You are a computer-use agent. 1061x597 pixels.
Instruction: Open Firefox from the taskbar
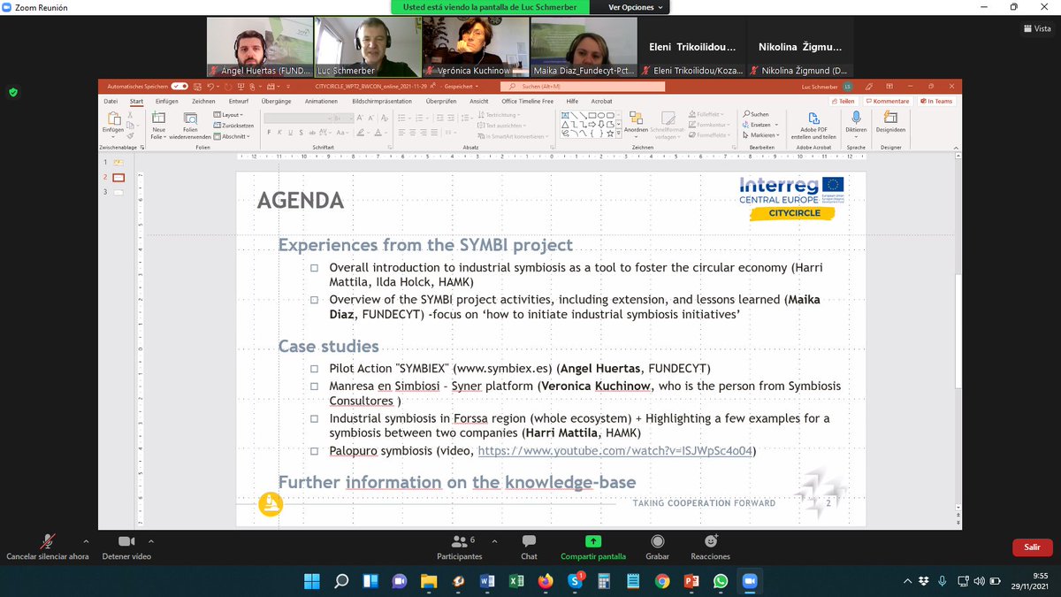pos(545,581)
